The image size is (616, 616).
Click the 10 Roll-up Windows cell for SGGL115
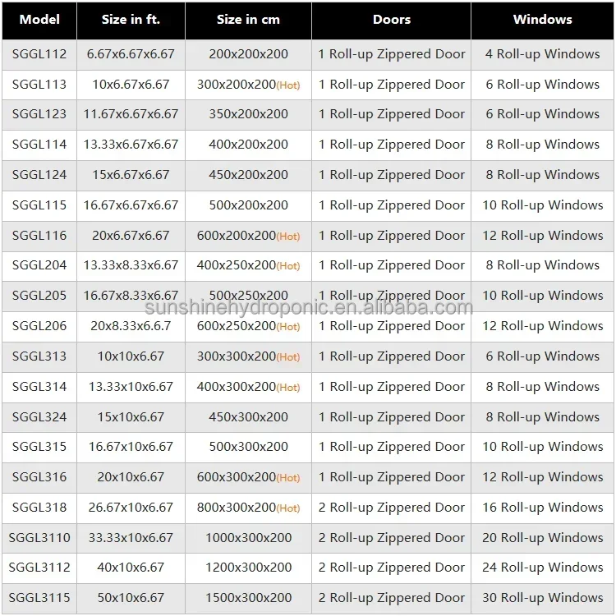pos(542,205)
